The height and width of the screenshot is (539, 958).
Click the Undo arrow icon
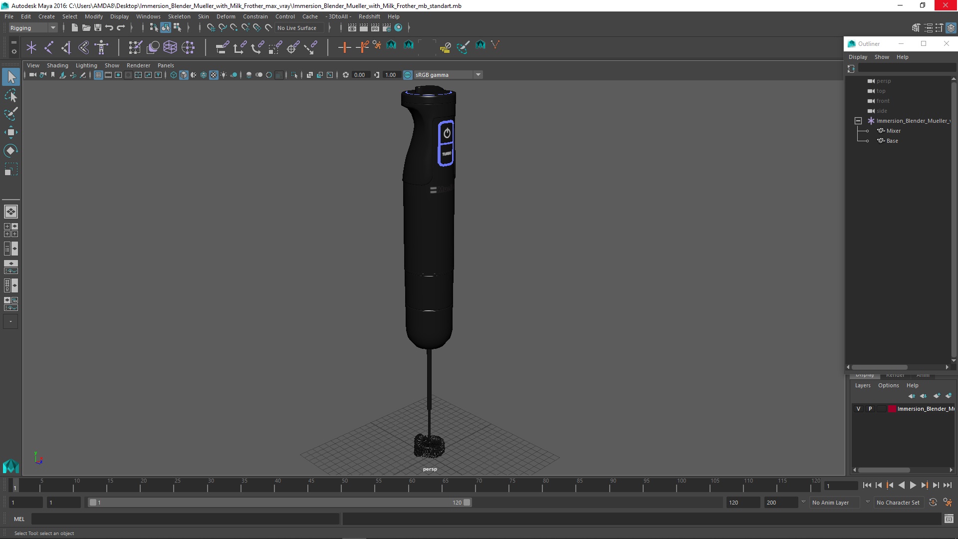pyautogui.click(x=109, y=28)
